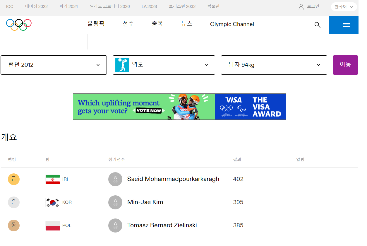
Task: Click the 참가선수 column header
Action: click(x=116, y=159)
